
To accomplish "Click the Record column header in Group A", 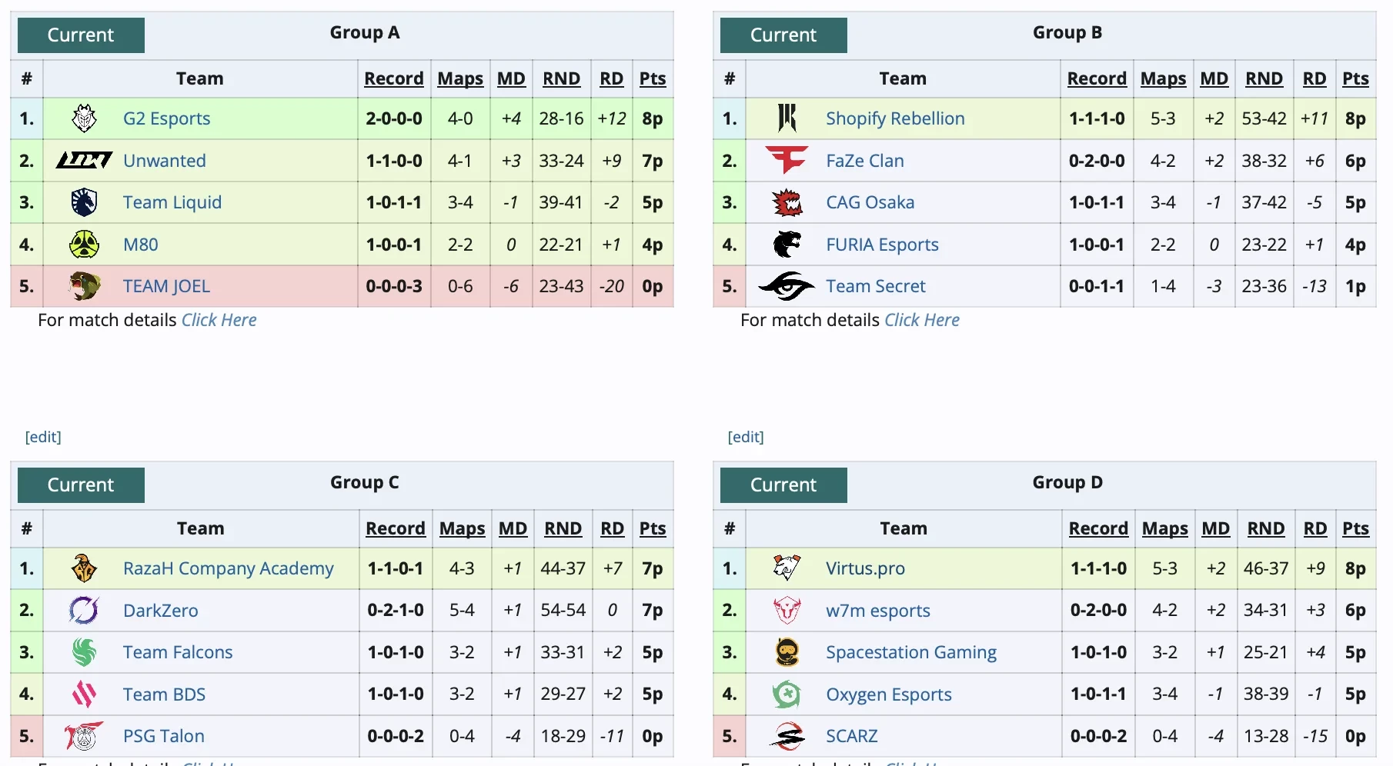I will click(394, 78).
